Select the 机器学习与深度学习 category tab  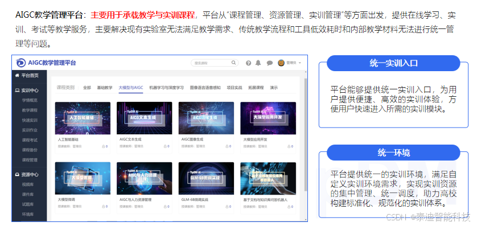tap(166, 88)
